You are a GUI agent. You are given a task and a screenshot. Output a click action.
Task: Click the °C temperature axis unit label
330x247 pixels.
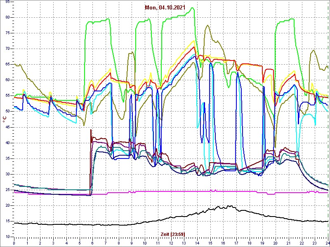pos(5,120)
